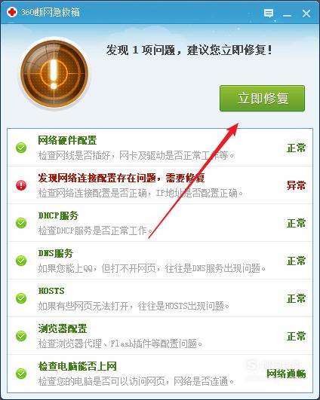
Task: Minimize the 360断网急救箱 window
Action: pos(287,14)
